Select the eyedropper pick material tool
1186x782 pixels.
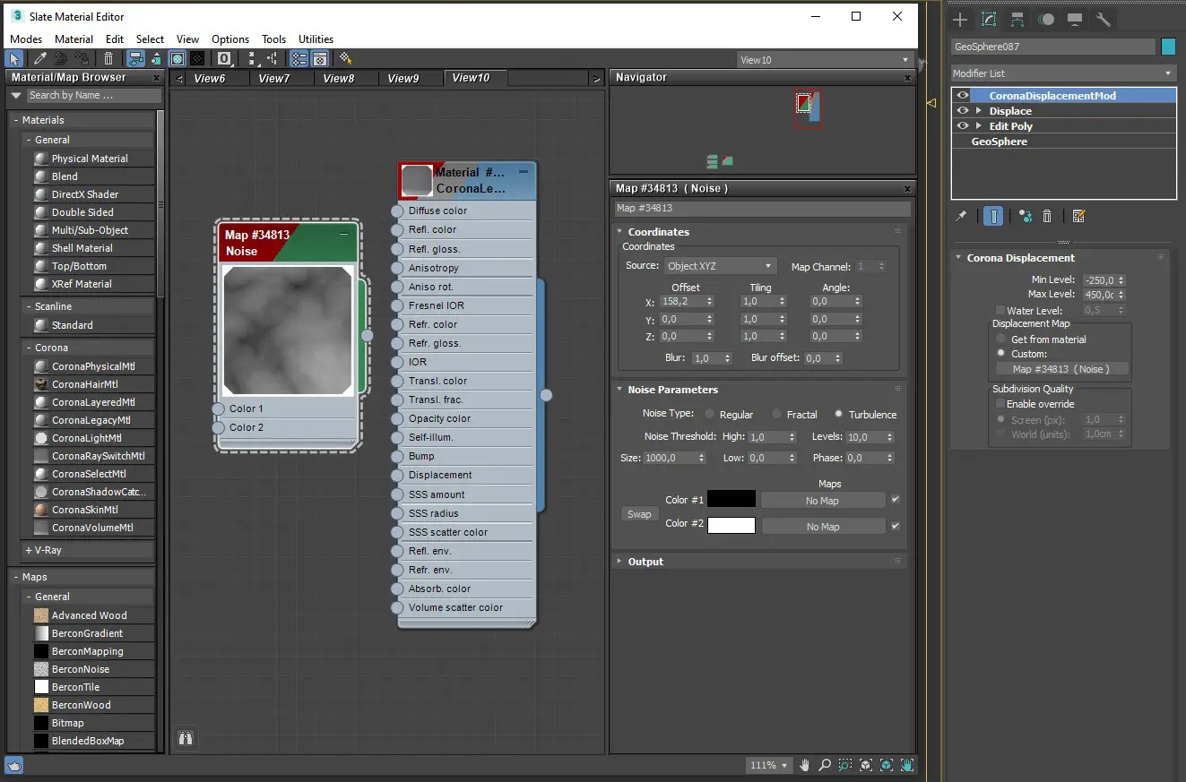[39, 59]
